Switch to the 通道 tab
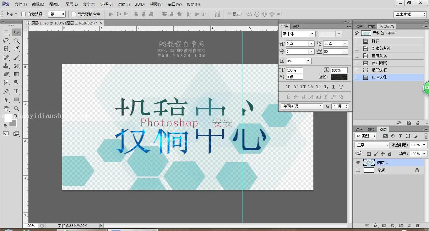 click(x=359, y=129)
